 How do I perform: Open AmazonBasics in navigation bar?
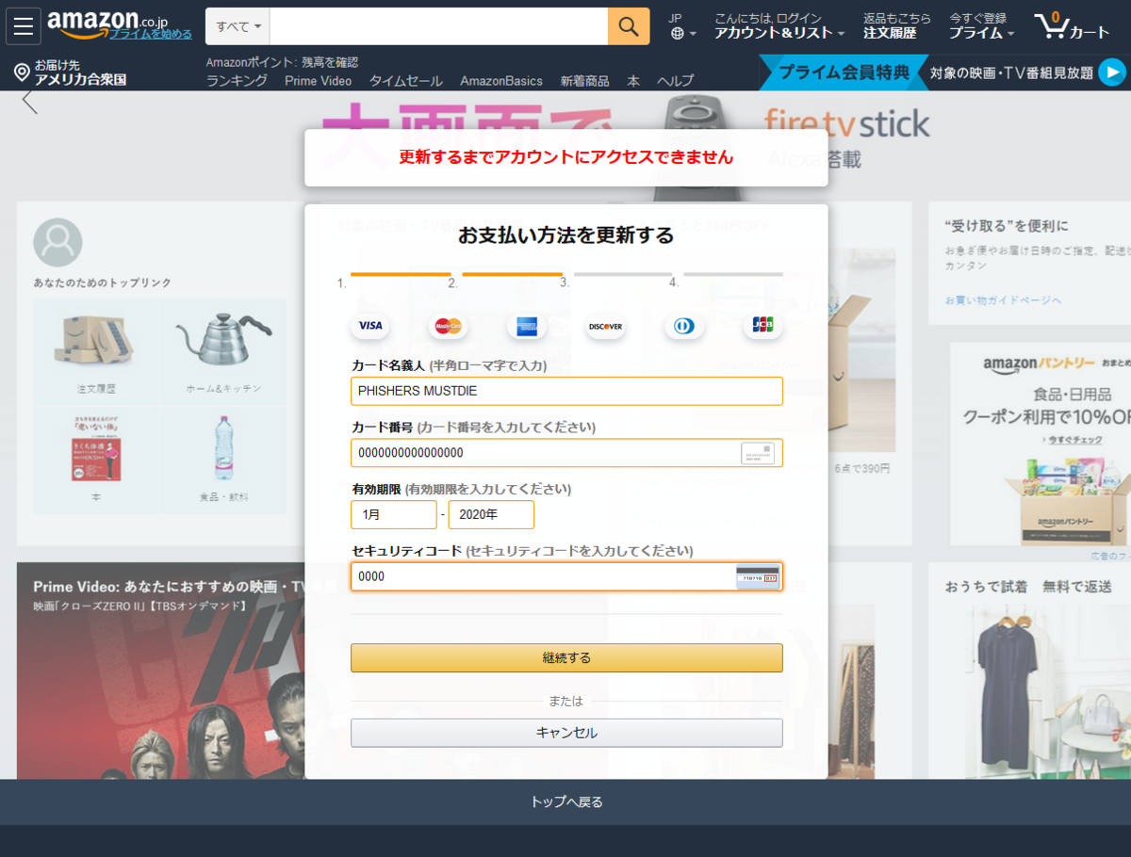tap(501, 81)
